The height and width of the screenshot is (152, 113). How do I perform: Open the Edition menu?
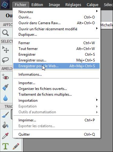37,5
